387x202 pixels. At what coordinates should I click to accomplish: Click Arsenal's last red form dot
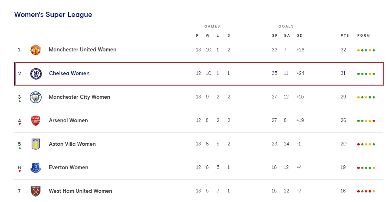(x=374, y=121)
